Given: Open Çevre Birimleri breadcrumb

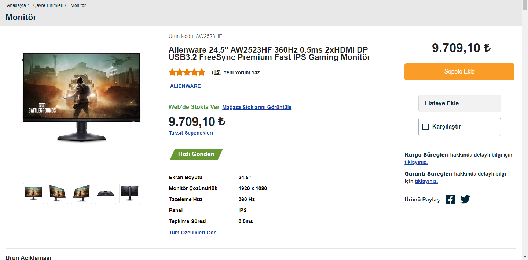Looking at the screenshot, I should [x=48, y=5].
